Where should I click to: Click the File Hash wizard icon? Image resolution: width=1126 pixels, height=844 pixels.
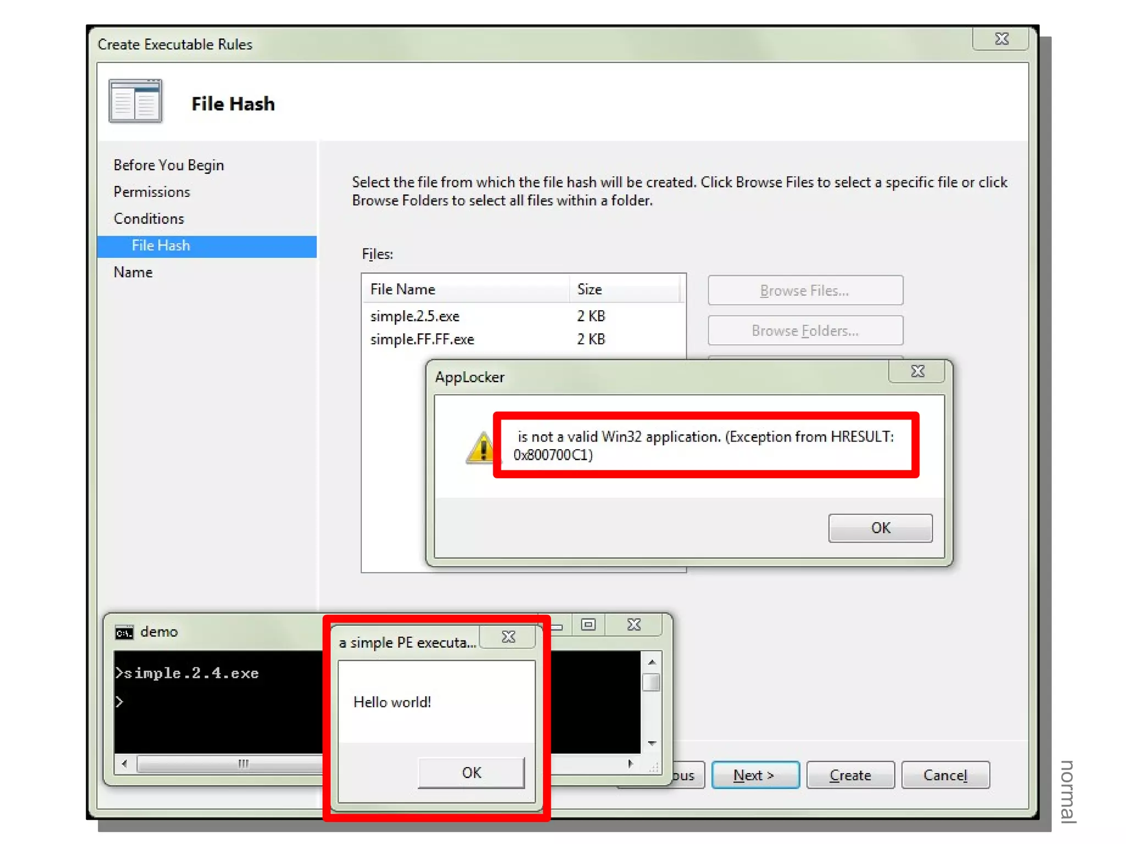click(135, 101)
